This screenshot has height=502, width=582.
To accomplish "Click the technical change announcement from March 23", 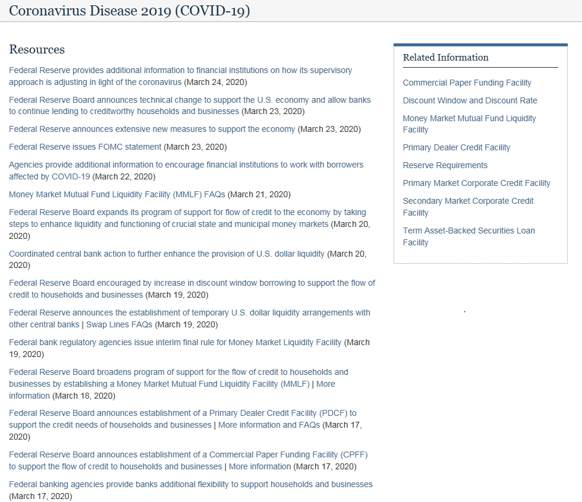I will click(190, 100).
